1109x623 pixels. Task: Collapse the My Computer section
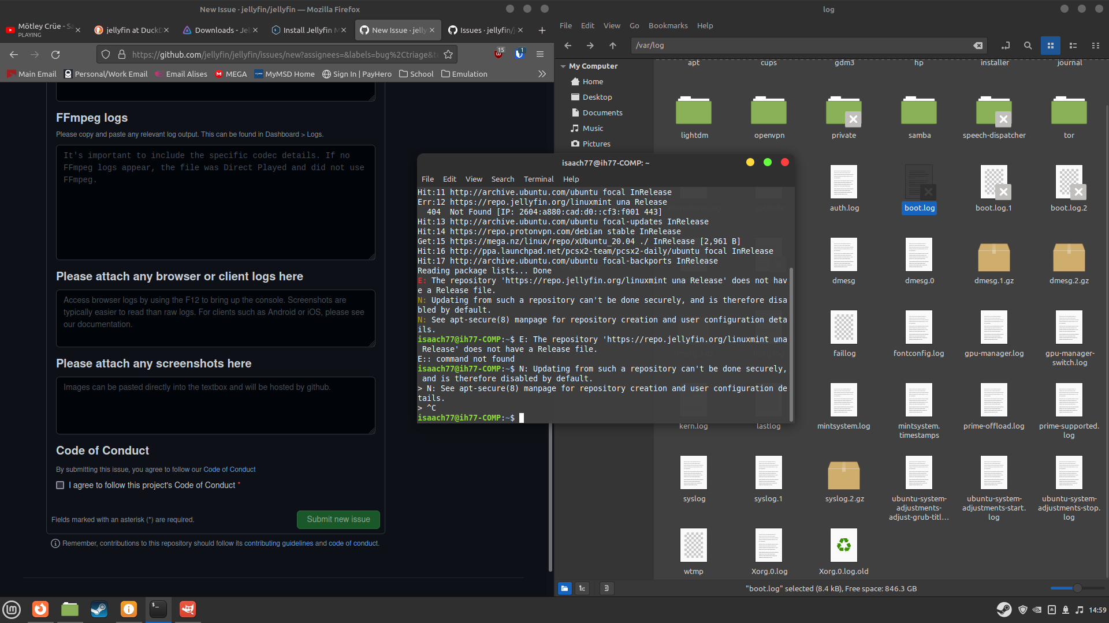[x=564, y=66]
